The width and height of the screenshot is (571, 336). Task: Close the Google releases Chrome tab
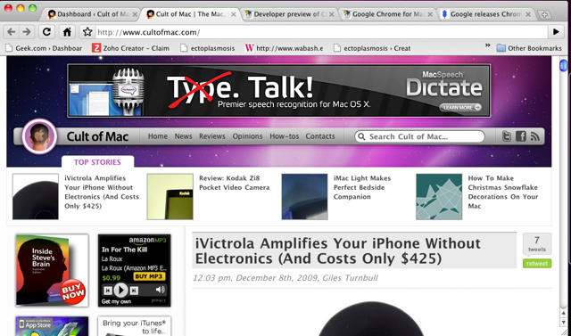pos(528,14)
